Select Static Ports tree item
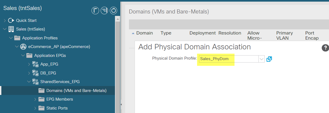The width and height of the screenshot is (329, 113). click(57, 108)
